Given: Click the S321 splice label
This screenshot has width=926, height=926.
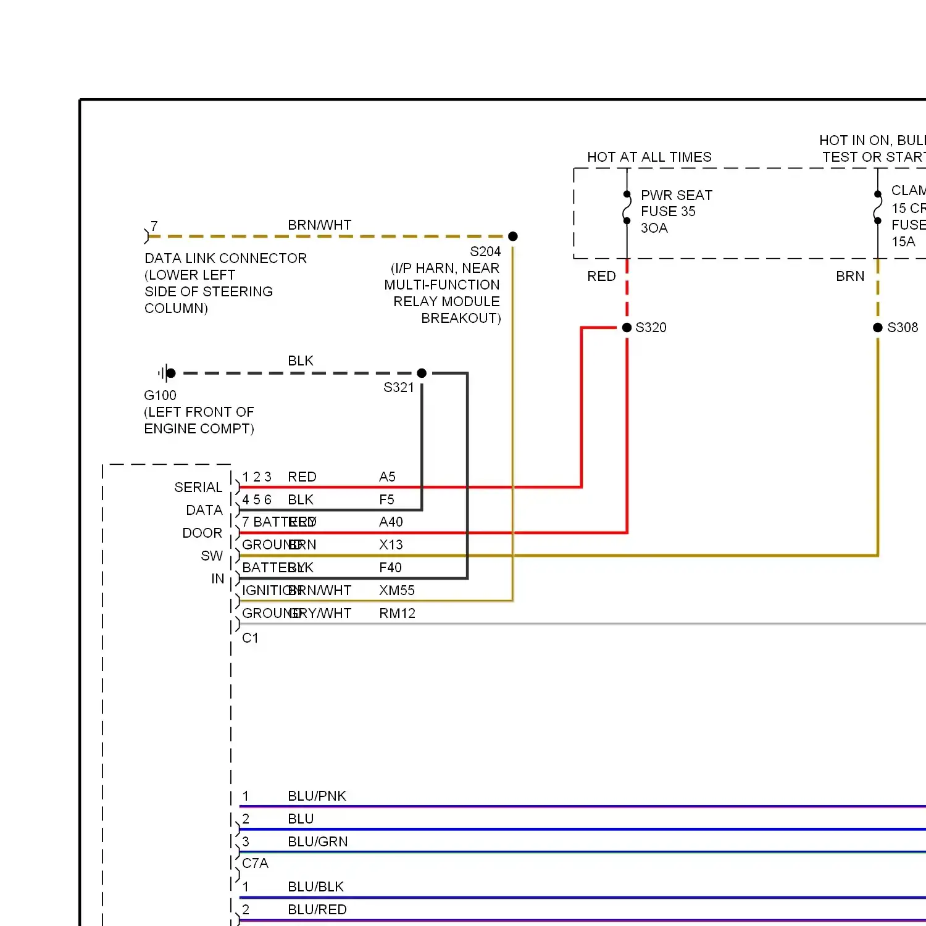Looking at the screenshot, I should 399,388.
